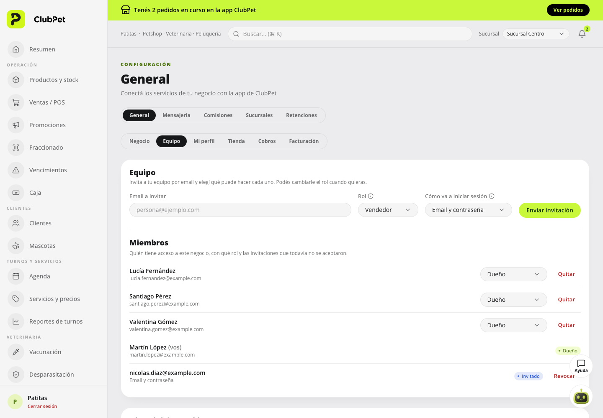The width and height of the screenshot is (603, 418).
Task: Switch to the Retenciones tab
Action: (301, 115)
